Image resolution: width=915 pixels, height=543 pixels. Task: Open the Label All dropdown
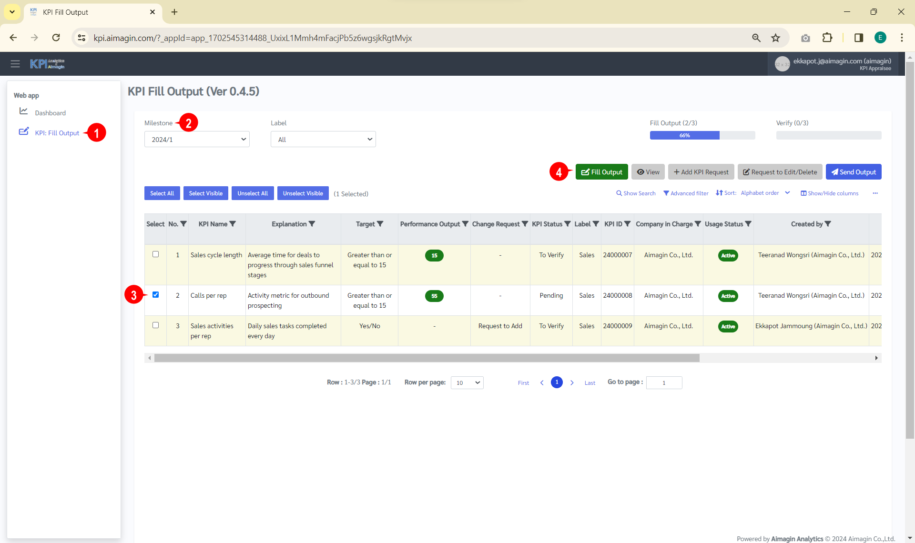tap(323, 140)
